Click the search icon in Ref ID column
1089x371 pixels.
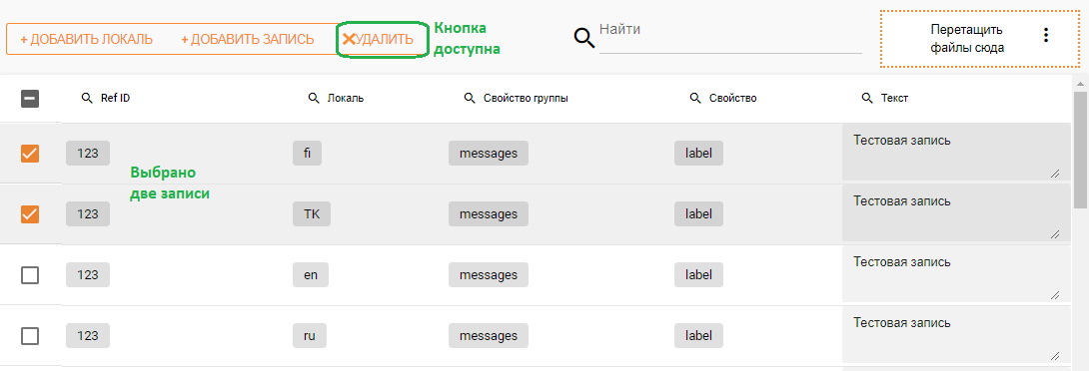[x=87, y=99]
